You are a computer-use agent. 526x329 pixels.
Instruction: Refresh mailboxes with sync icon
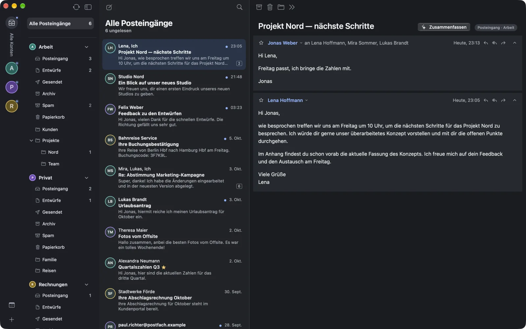76,7
